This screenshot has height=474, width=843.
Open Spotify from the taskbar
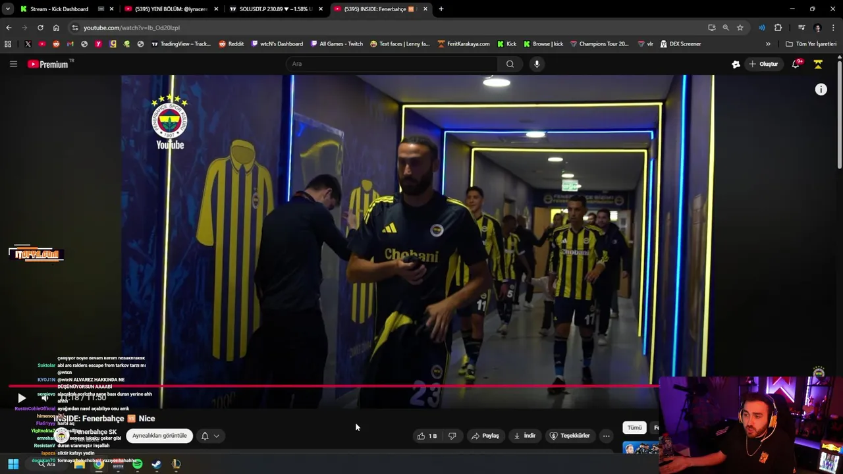(x=137, y=464)
